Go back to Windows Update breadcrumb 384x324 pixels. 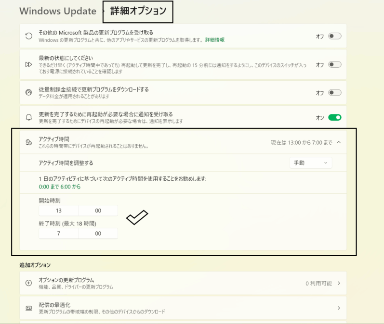(x=58, y=11)
